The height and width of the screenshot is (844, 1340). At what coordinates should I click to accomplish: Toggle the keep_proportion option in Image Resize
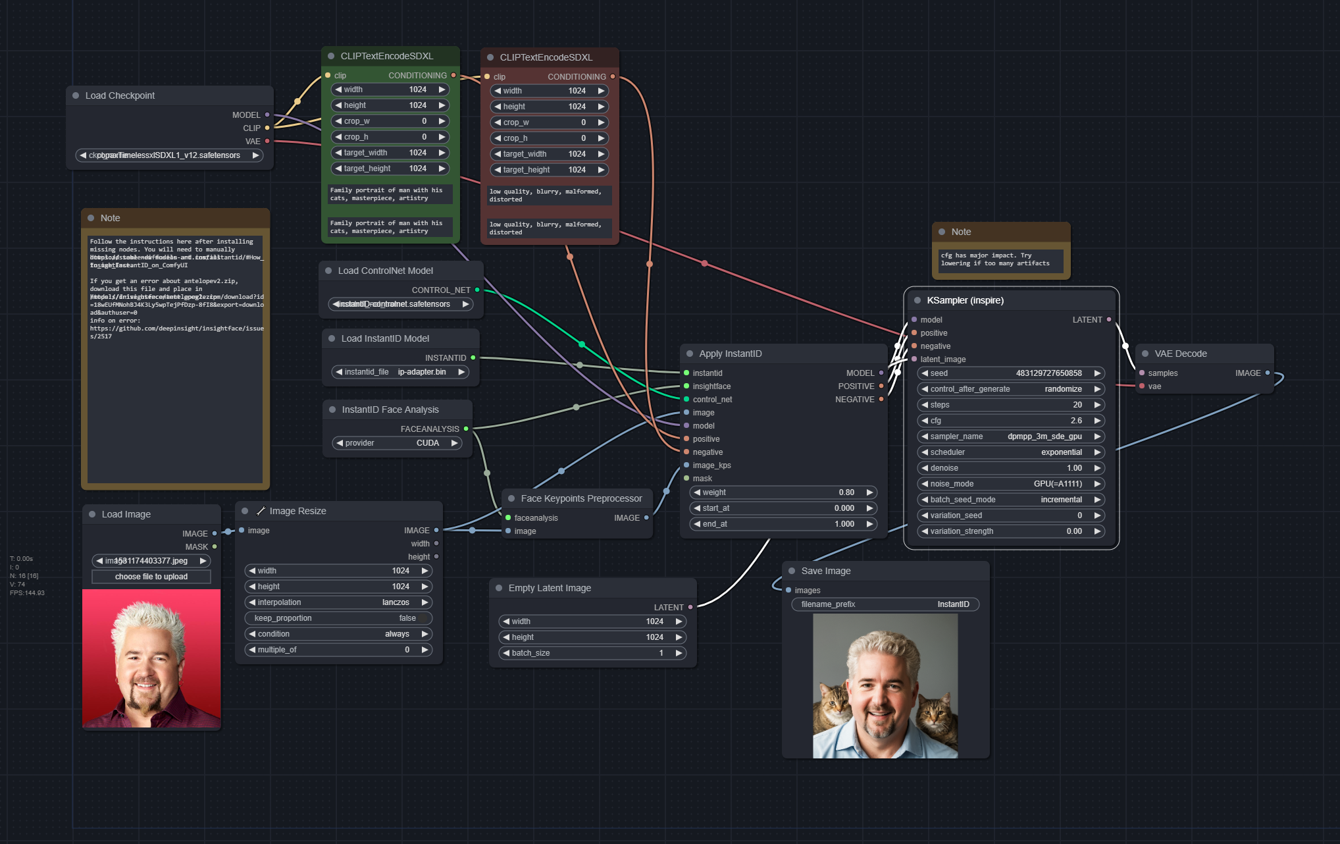338,618
